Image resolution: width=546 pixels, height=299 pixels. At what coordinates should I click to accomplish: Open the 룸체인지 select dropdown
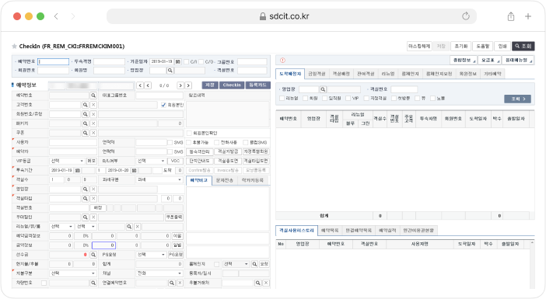click(x=236, y=264)
